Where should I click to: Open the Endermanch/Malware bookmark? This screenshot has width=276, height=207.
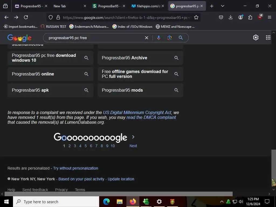click(89, 27)
